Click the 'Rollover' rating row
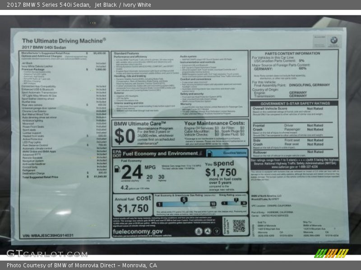 (288, 152)
